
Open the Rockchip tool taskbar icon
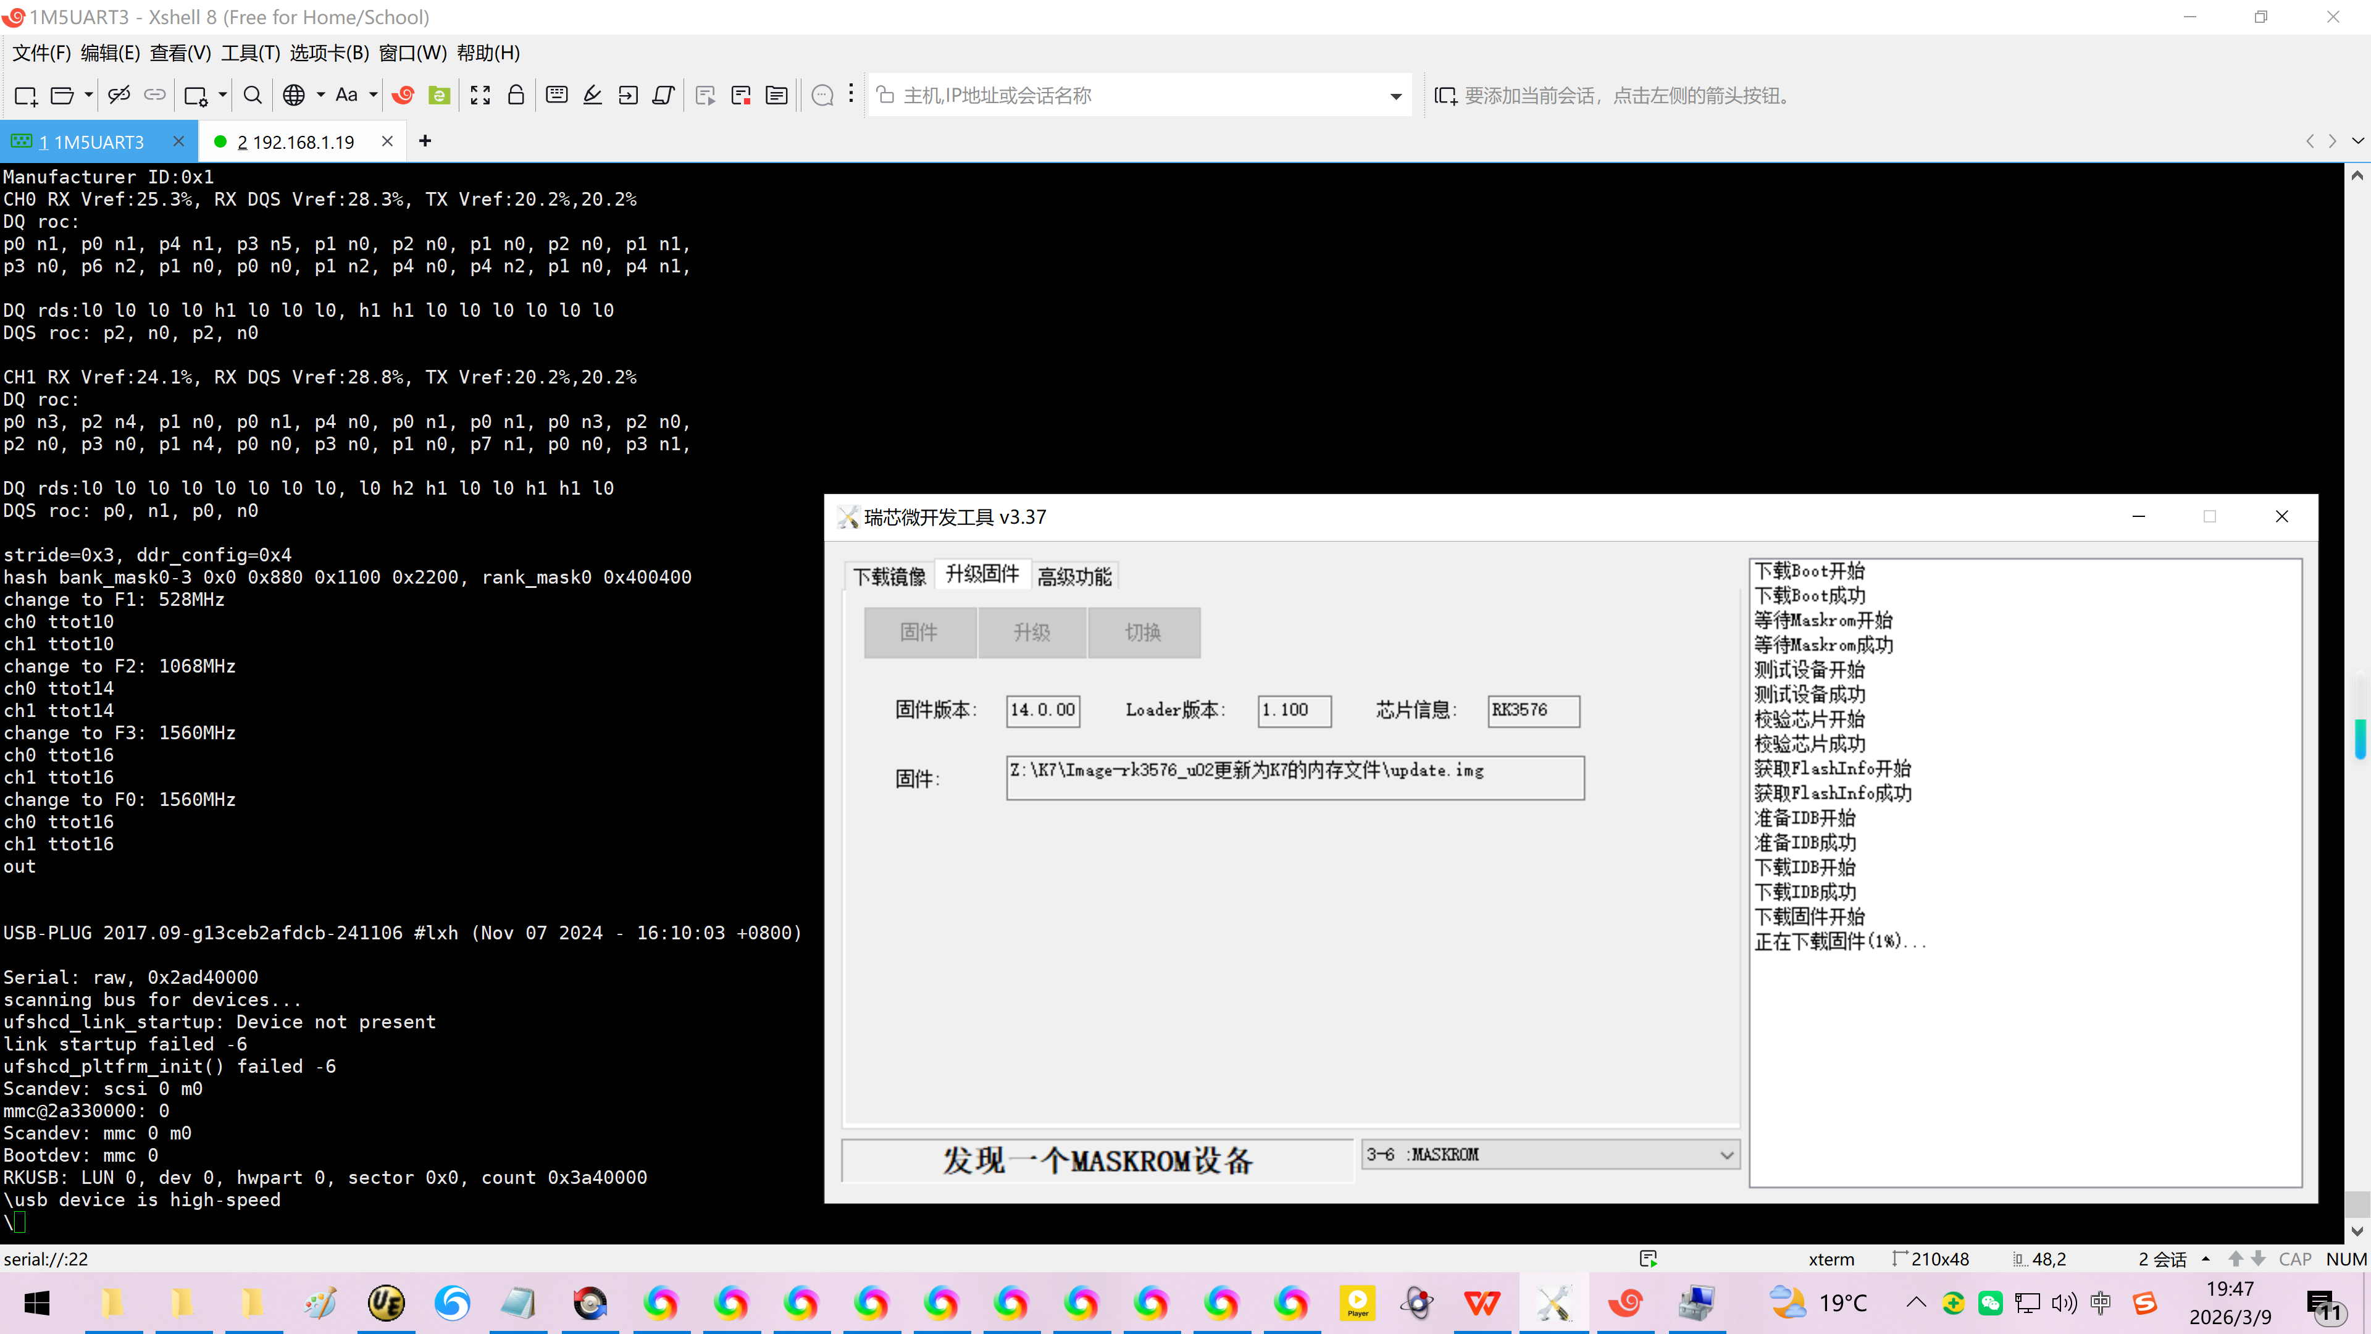1553,1303
